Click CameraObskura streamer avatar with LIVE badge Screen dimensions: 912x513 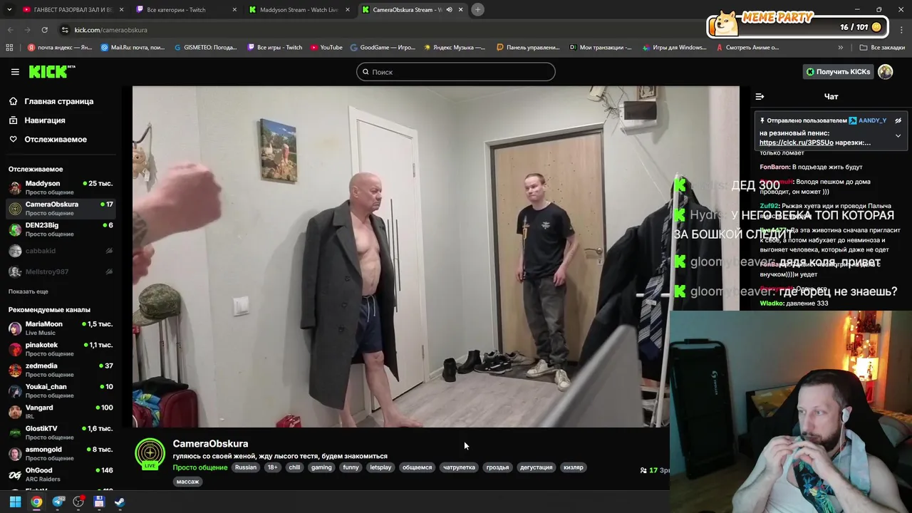[x=150, y=454]
